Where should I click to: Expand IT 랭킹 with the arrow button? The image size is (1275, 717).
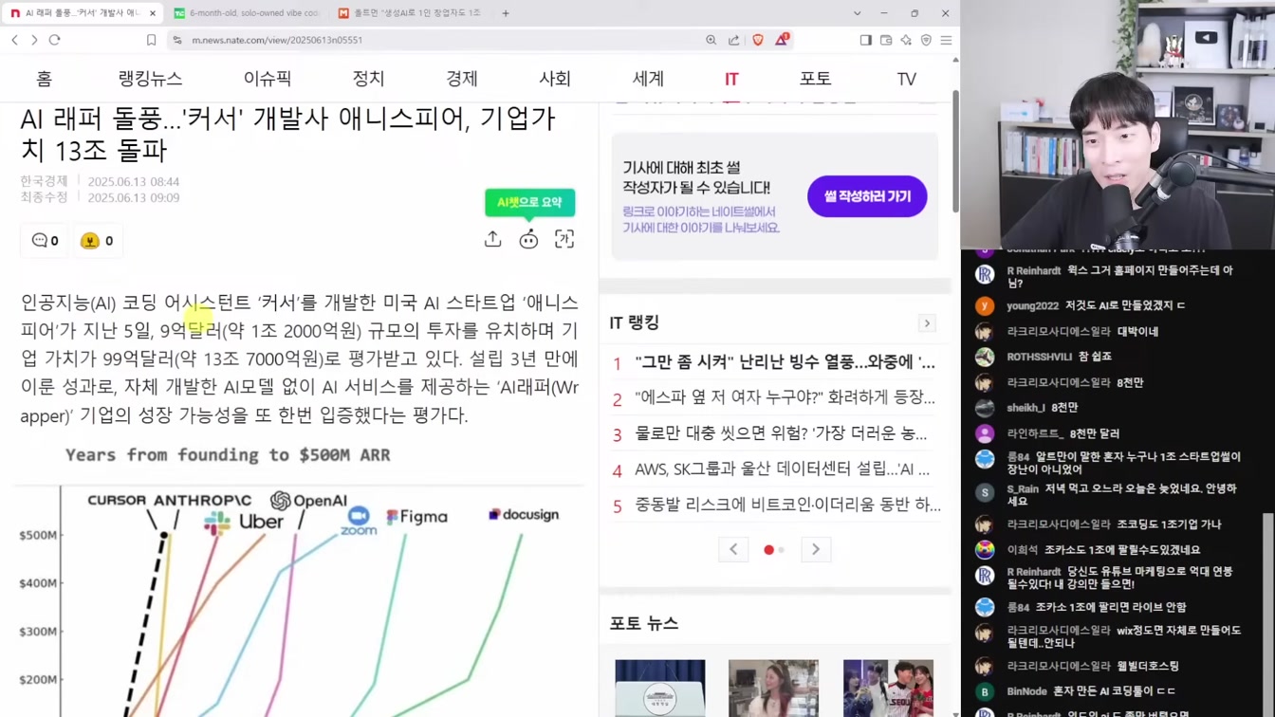tap(927, 323)
